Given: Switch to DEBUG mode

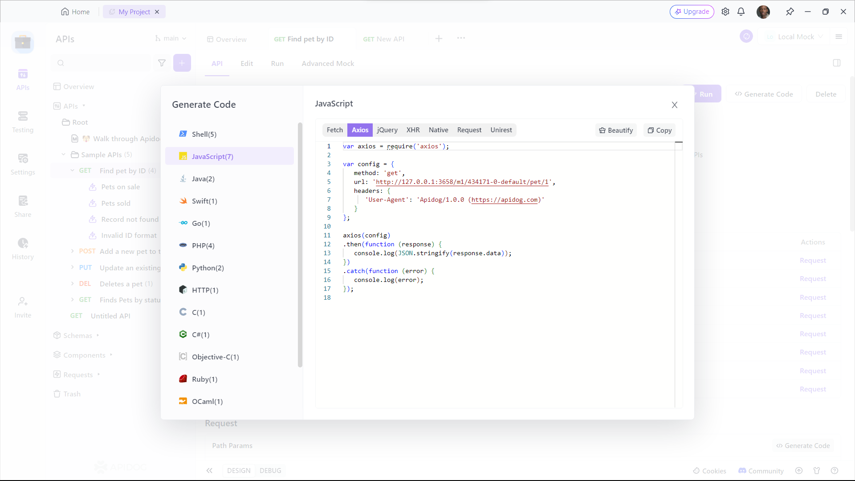Looking at the screenshot, I should point(270,470).
